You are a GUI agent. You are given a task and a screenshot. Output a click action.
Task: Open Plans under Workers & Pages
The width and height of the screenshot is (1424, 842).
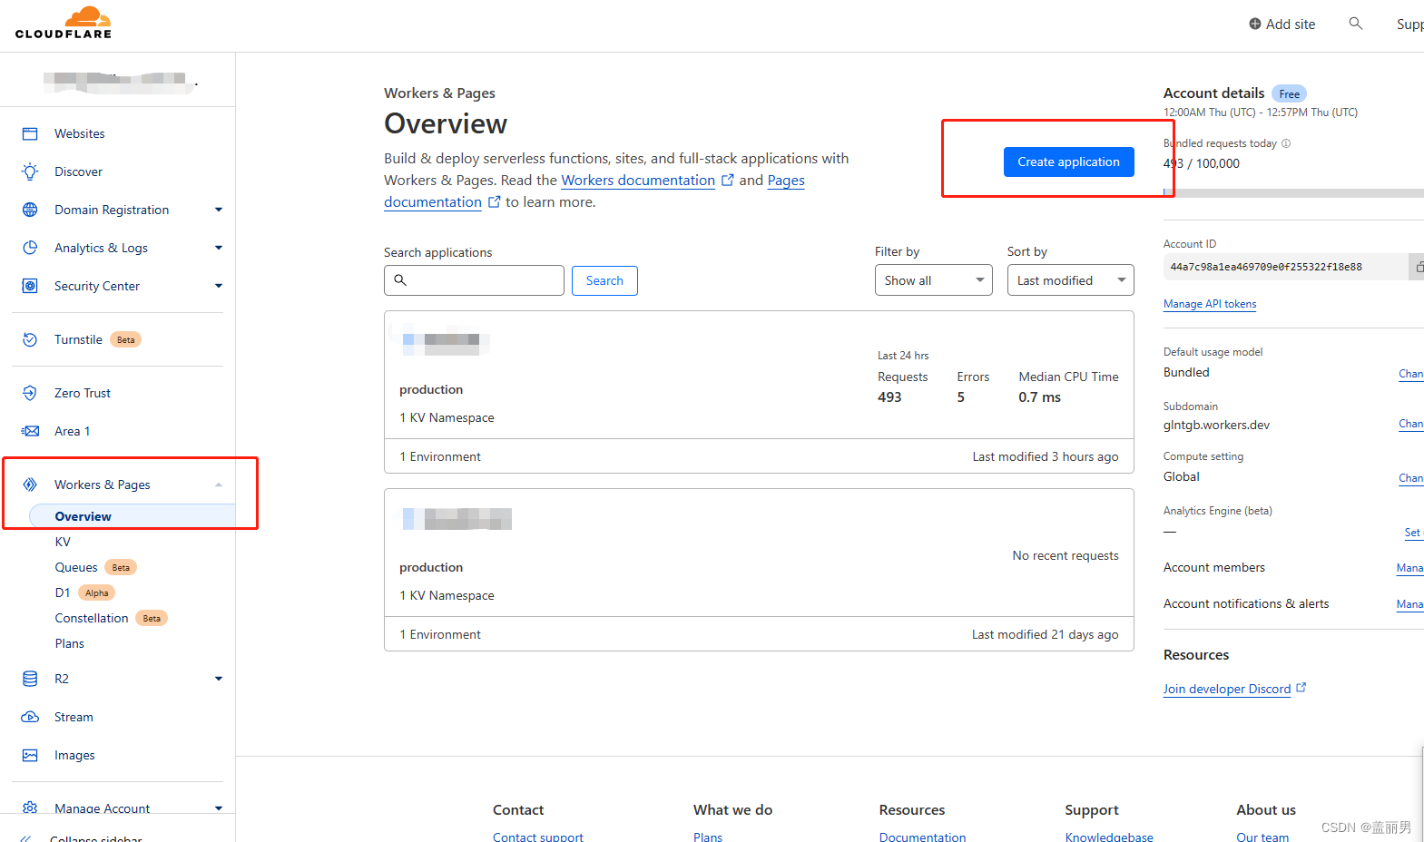(70, 643)
